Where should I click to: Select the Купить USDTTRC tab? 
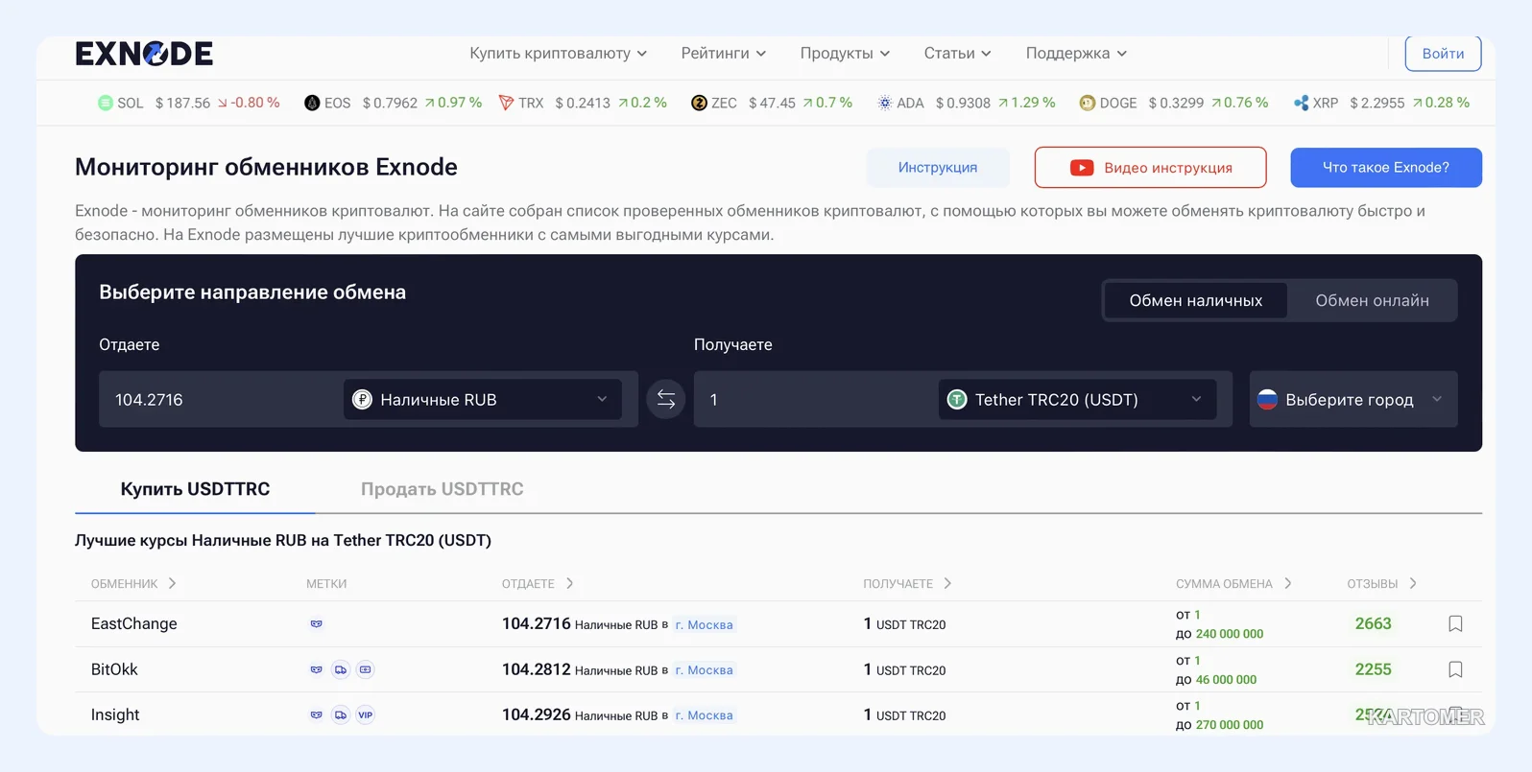195,489
